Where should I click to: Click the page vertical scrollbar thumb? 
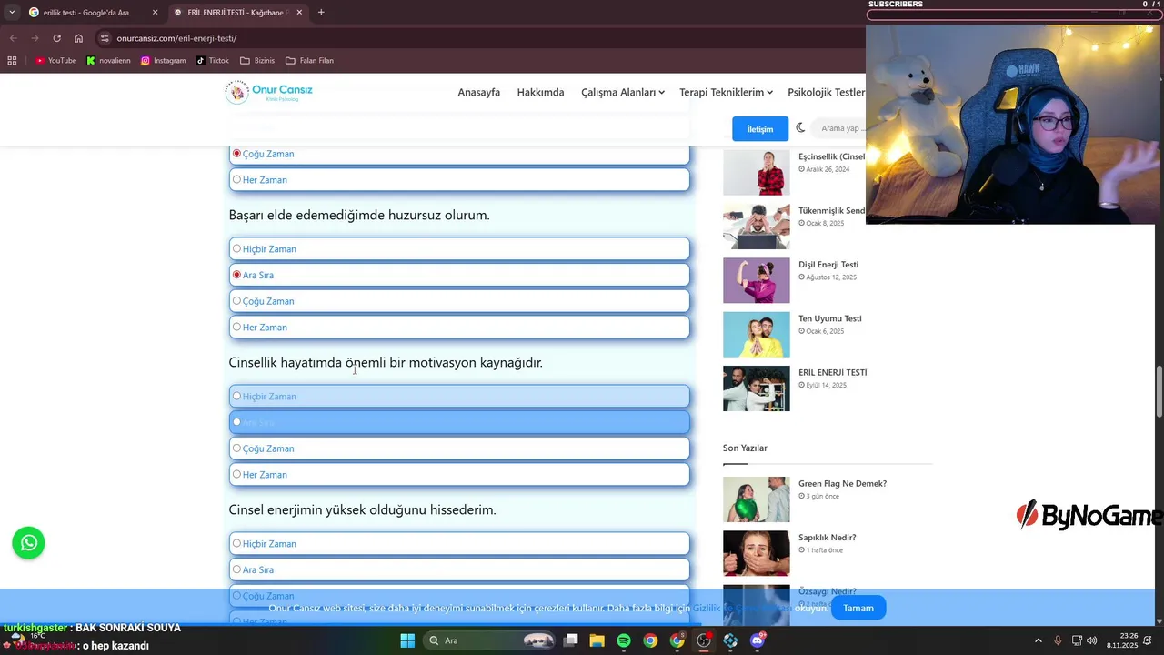[x=1159, y=389]
